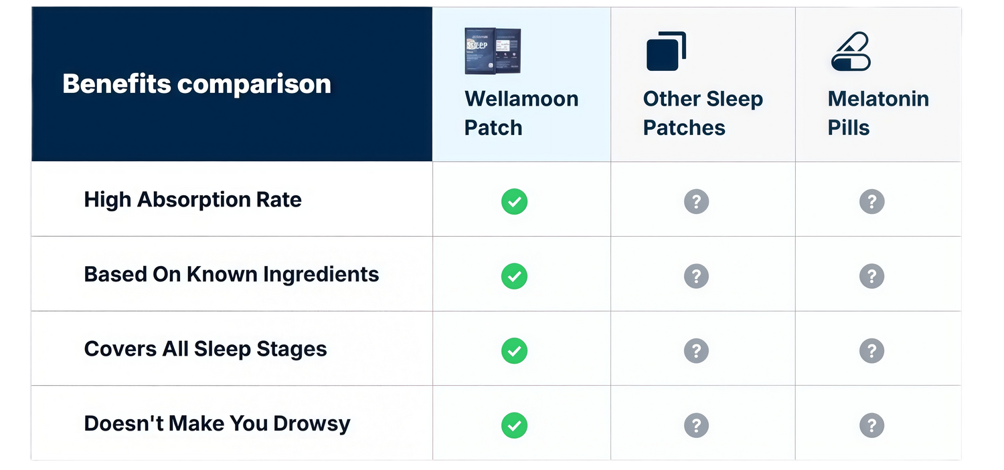Select the Wellamoon Patch column heading
1004x470 pixels.
click(x=521, y=113)
